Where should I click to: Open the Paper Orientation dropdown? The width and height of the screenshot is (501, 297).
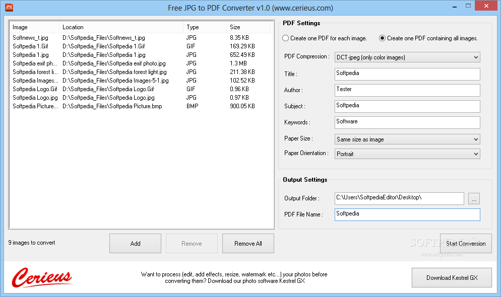click(x=407, y=154)
